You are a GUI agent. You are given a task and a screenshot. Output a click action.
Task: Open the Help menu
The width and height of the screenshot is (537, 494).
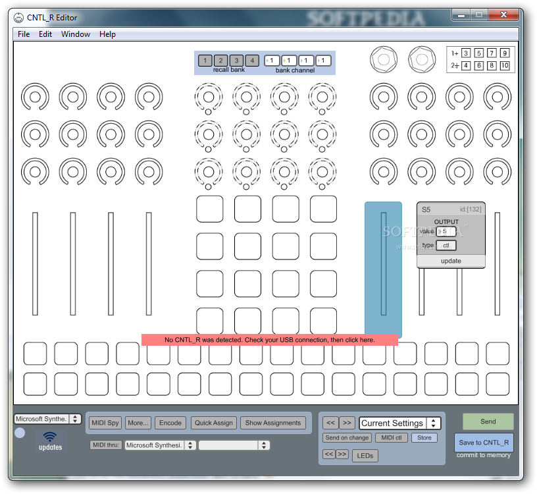tap(107, 34)
